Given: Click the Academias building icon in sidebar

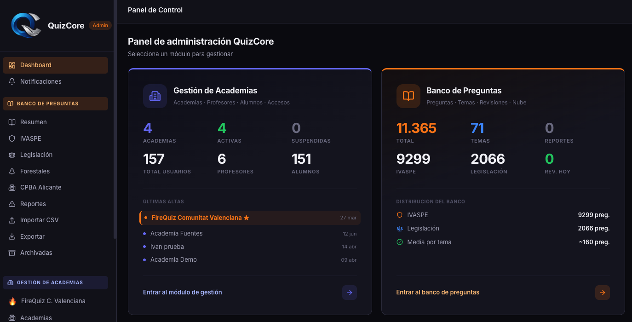Looking at the screenshot, I should [12, 318].
